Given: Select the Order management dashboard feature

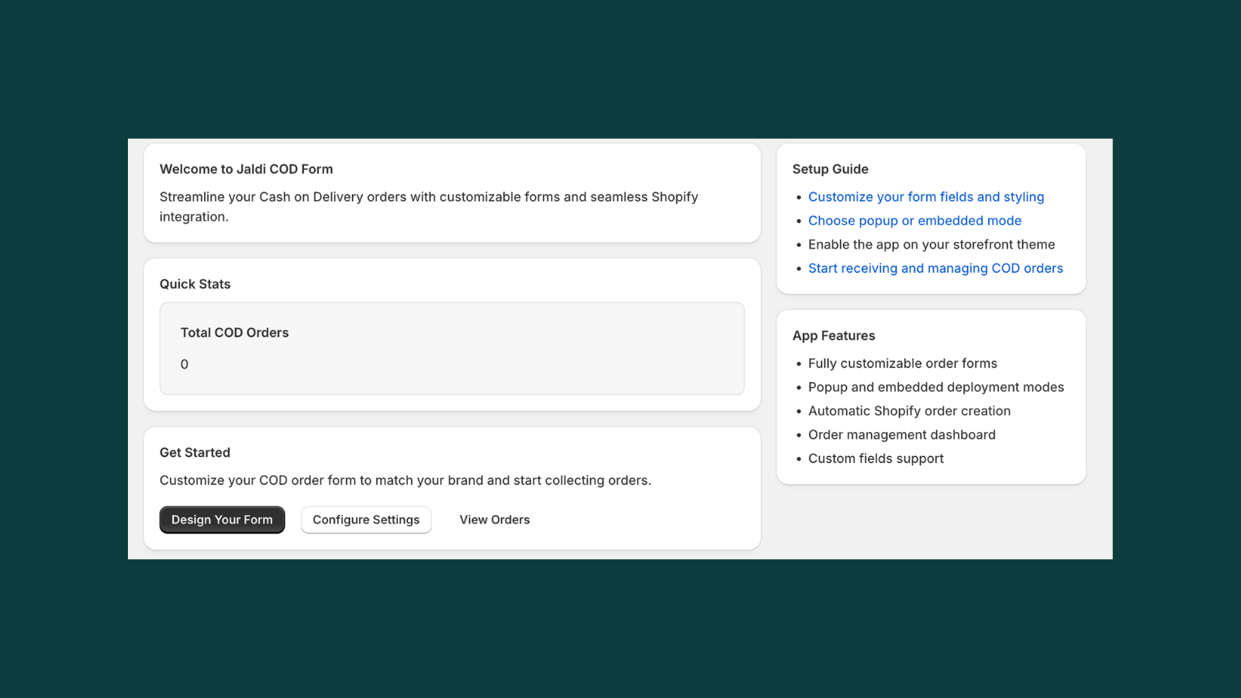Looking at the screenshot, I should click(902, 434).
